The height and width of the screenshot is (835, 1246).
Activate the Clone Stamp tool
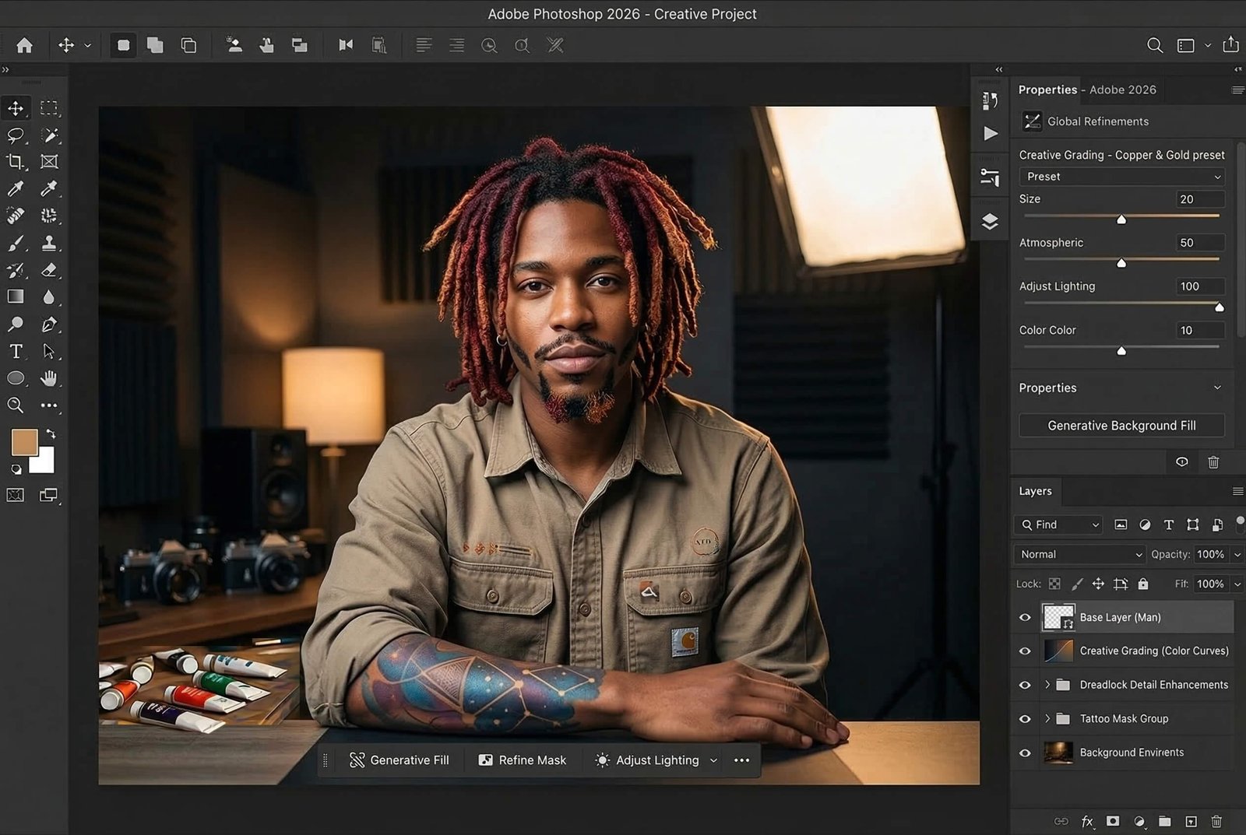pyautogui.click(x=50, y=243)
